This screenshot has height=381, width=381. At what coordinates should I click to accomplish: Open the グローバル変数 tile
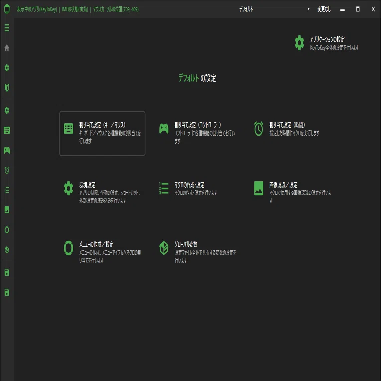(x=197, y=253)
